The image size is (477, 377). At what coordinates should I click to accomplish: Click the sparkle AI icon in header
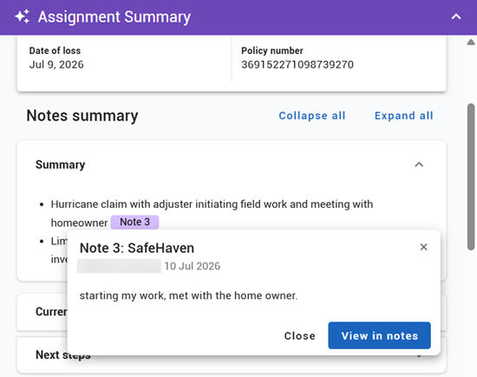click(22, 16)
